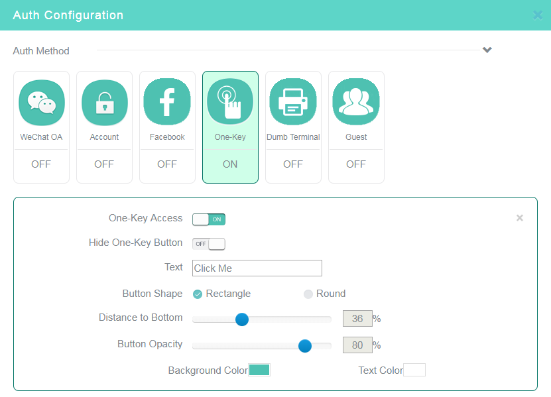The height and width of the screenshot is (397, 551).
Task: Click the OFF status under Facebook
Action: tap(167, 164)
